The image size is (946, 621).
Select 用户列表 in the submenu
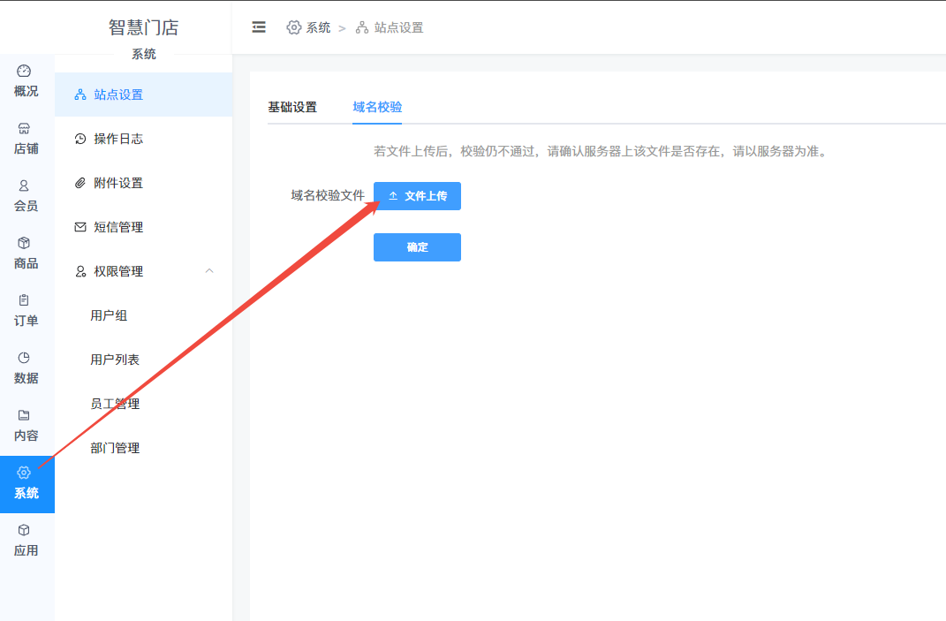point(115,360)
